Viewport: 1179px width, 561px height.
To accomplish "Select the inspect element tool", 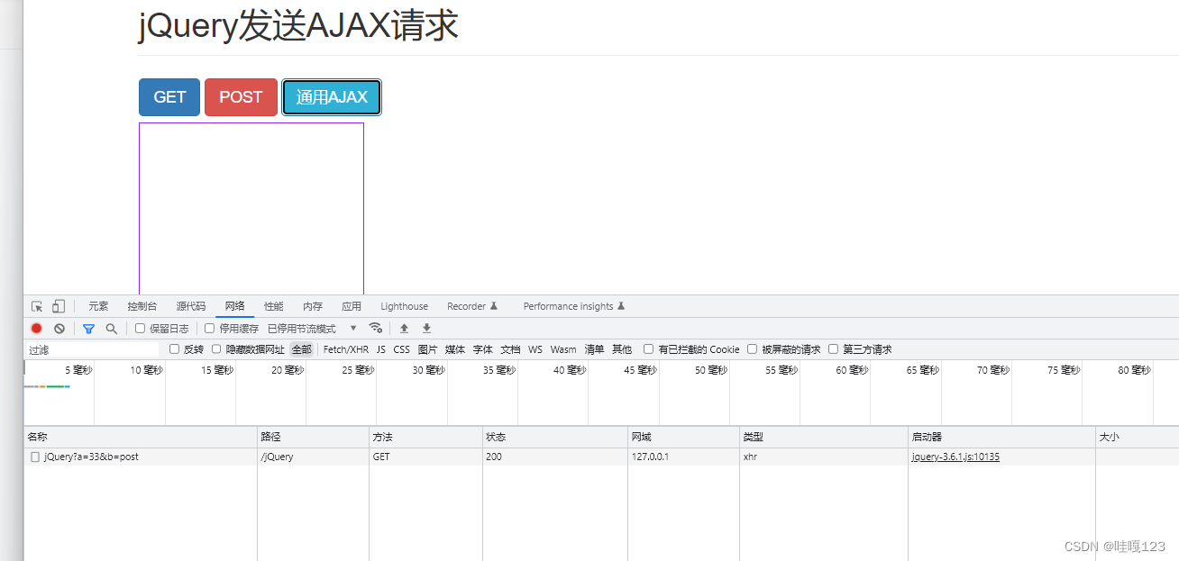I will tap(36, 306).
